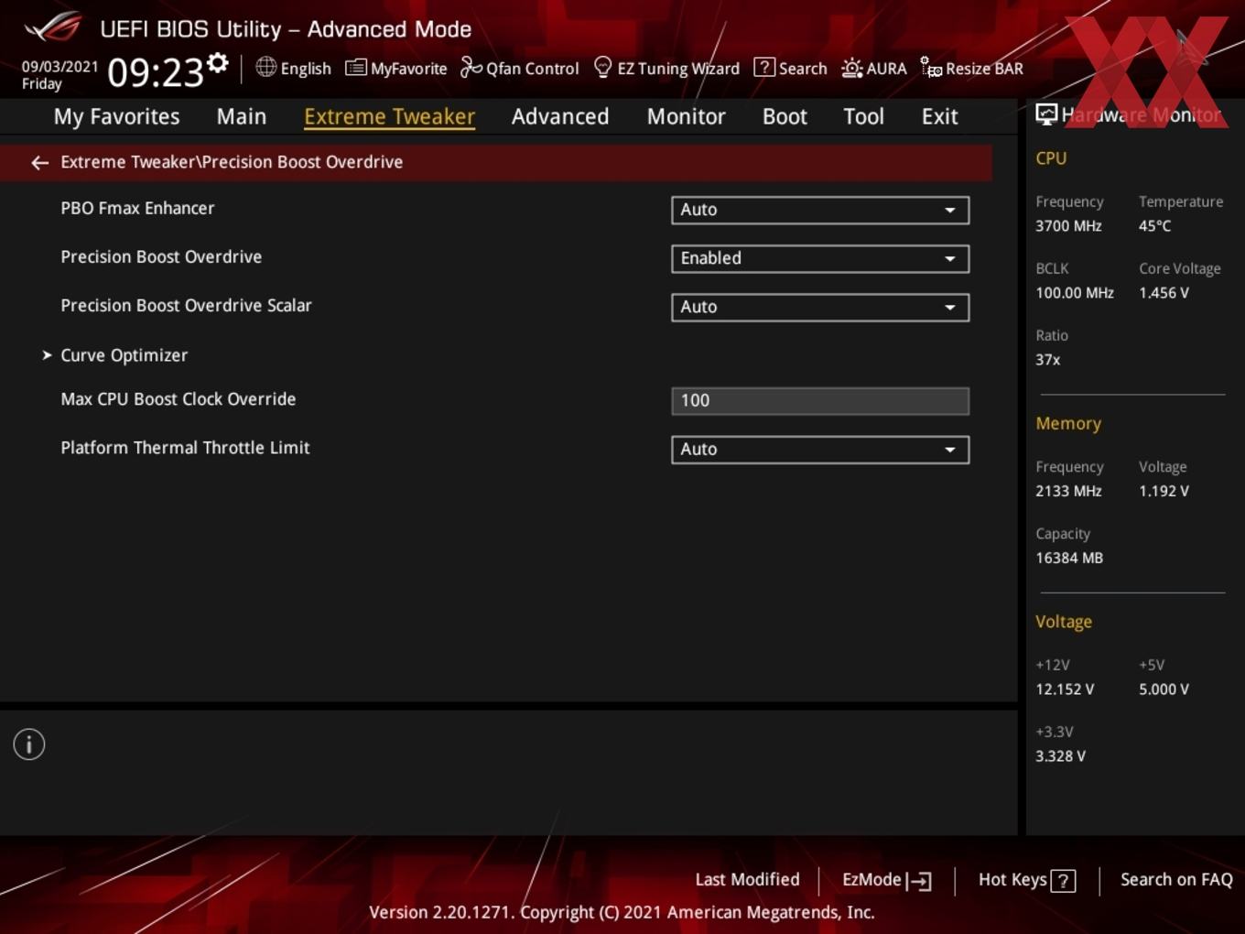Open Precision Boost Overdrive Enabled dropdown
Screen dimensions: 1245x934
pos(820,258)
